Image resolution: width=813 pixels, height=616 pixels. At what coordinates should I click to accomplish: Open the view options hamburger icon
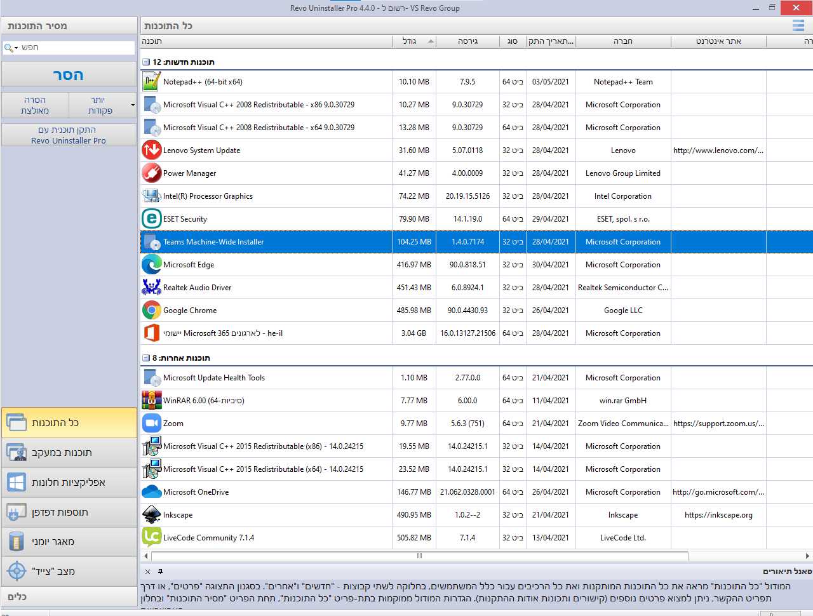tap(798, 25)
